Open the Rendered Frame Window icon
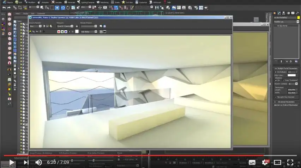This screenshot has height=168, width=301. pyautogui.click(x=201, y=8)
